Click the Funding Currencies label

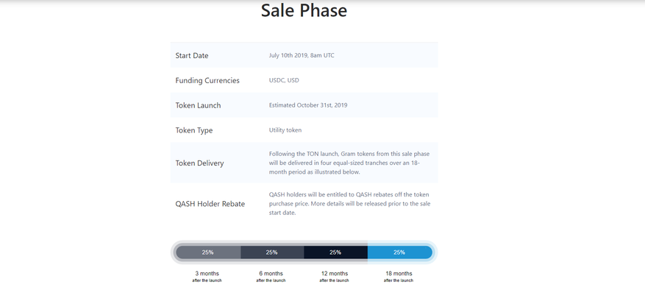(207, 81)
